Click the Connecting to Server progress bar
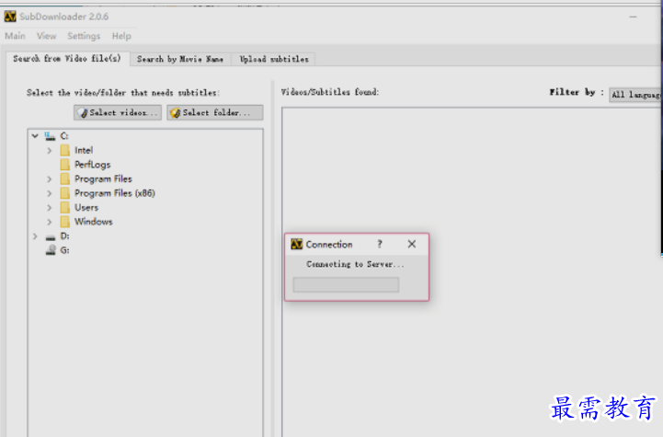Viewport: 663px width, 437px height. coord(346,284)
